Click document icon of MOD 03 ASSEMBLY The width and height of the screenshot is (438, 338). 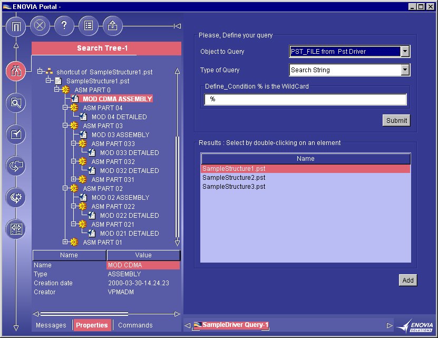83,134
